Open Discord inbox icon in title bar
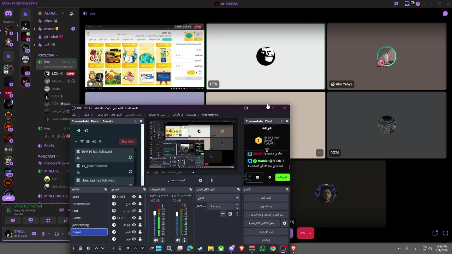 (407, 4)
